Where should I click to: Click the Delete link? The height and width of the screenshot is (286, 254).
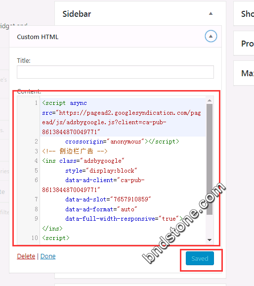pos(26,256)
